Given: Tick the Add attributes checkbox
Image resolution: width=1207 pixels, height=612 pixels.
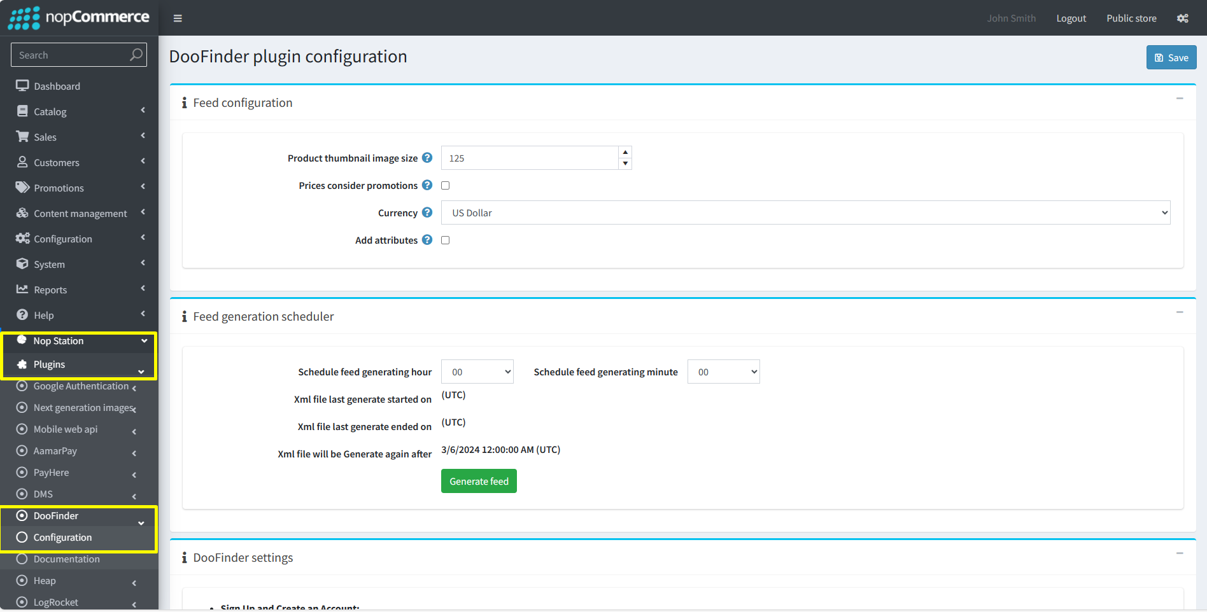Looking at the screenshot, I should pos(446,240).
